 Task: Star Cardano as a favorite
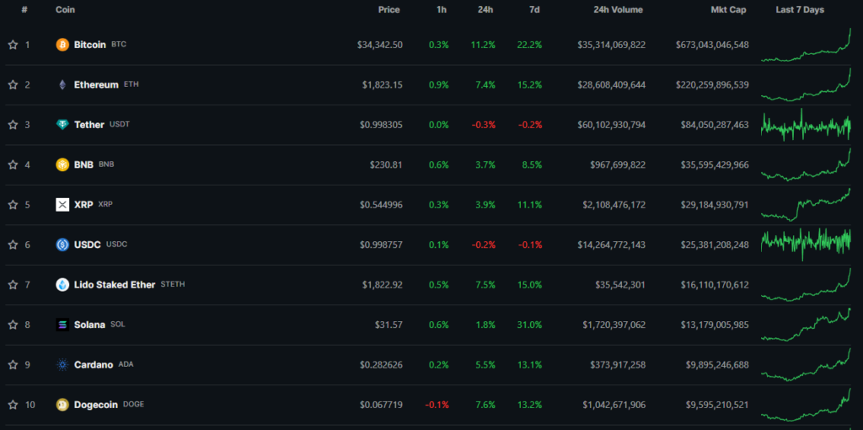[13, 365]
